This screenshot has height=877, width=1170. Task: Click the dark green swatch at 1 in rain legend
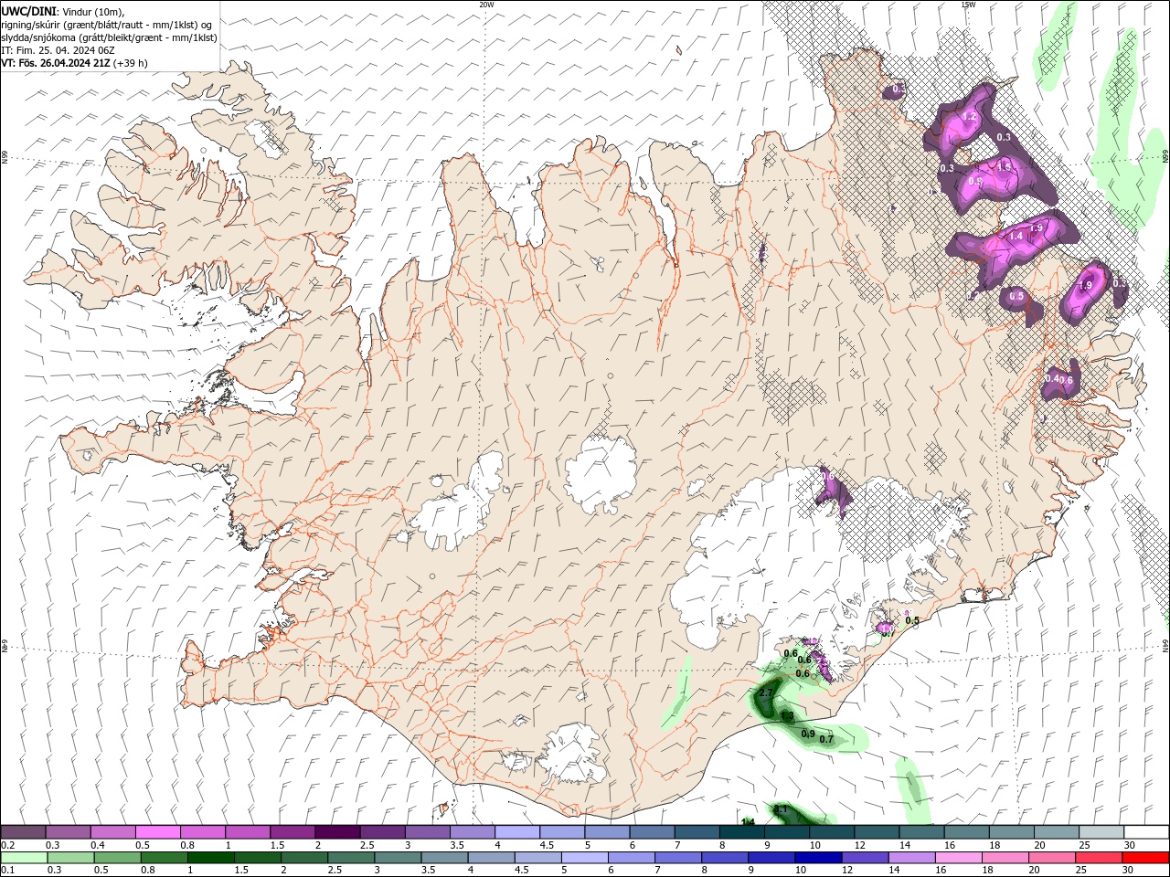click(210, 858)
